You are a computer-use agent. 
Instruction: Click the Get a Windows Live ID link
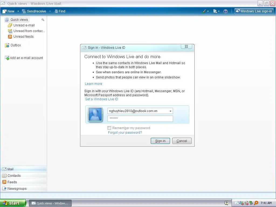pos(101,99)
